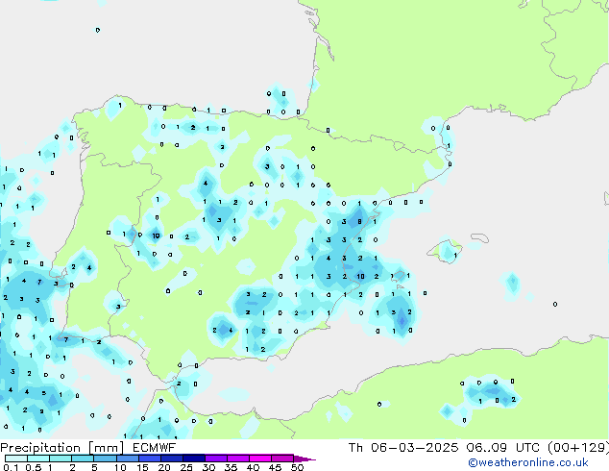Click the '25' legend scale label
The image size is (609, 471).
[x=186, y=467]
